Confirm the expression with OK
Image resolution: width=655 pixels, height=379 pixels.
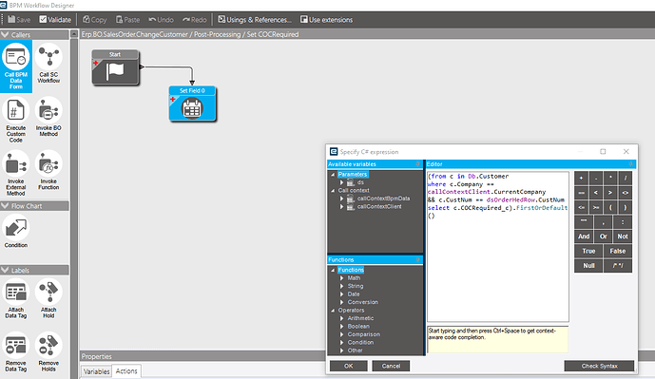(x=348, y=366)
